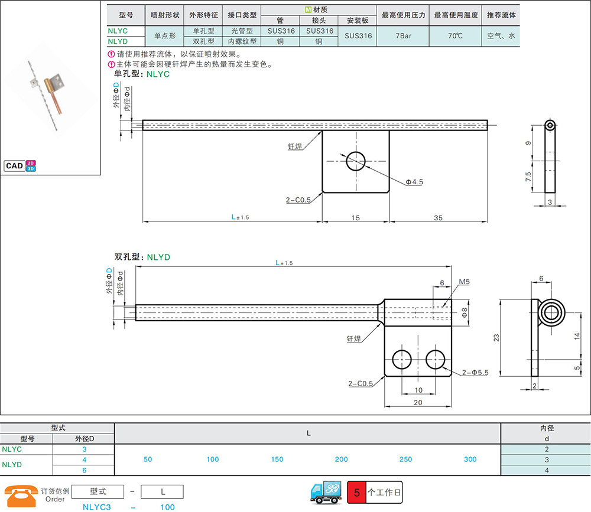The image size is (591, 512).
Task: Click the green NLYD double-hole type heading
Action: (158, 257)
